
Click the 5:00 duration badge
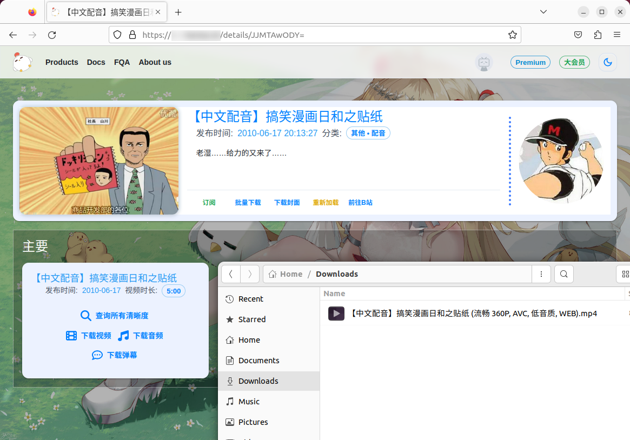tap(174, 291)
